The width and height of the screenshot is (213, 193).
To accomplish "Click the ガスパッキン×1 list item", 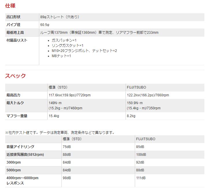I will point(64,40).
